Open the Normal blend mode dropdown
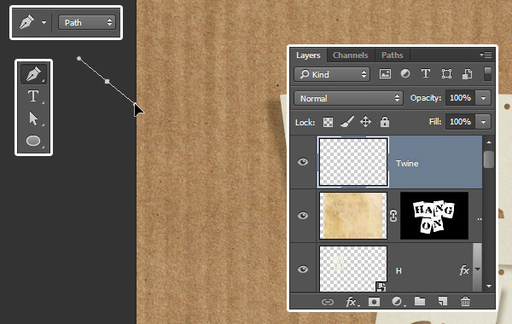 point(349,98)
